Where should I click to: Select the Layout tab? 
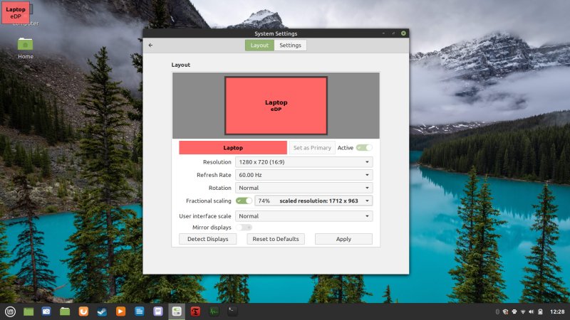(x=259, y=46)
